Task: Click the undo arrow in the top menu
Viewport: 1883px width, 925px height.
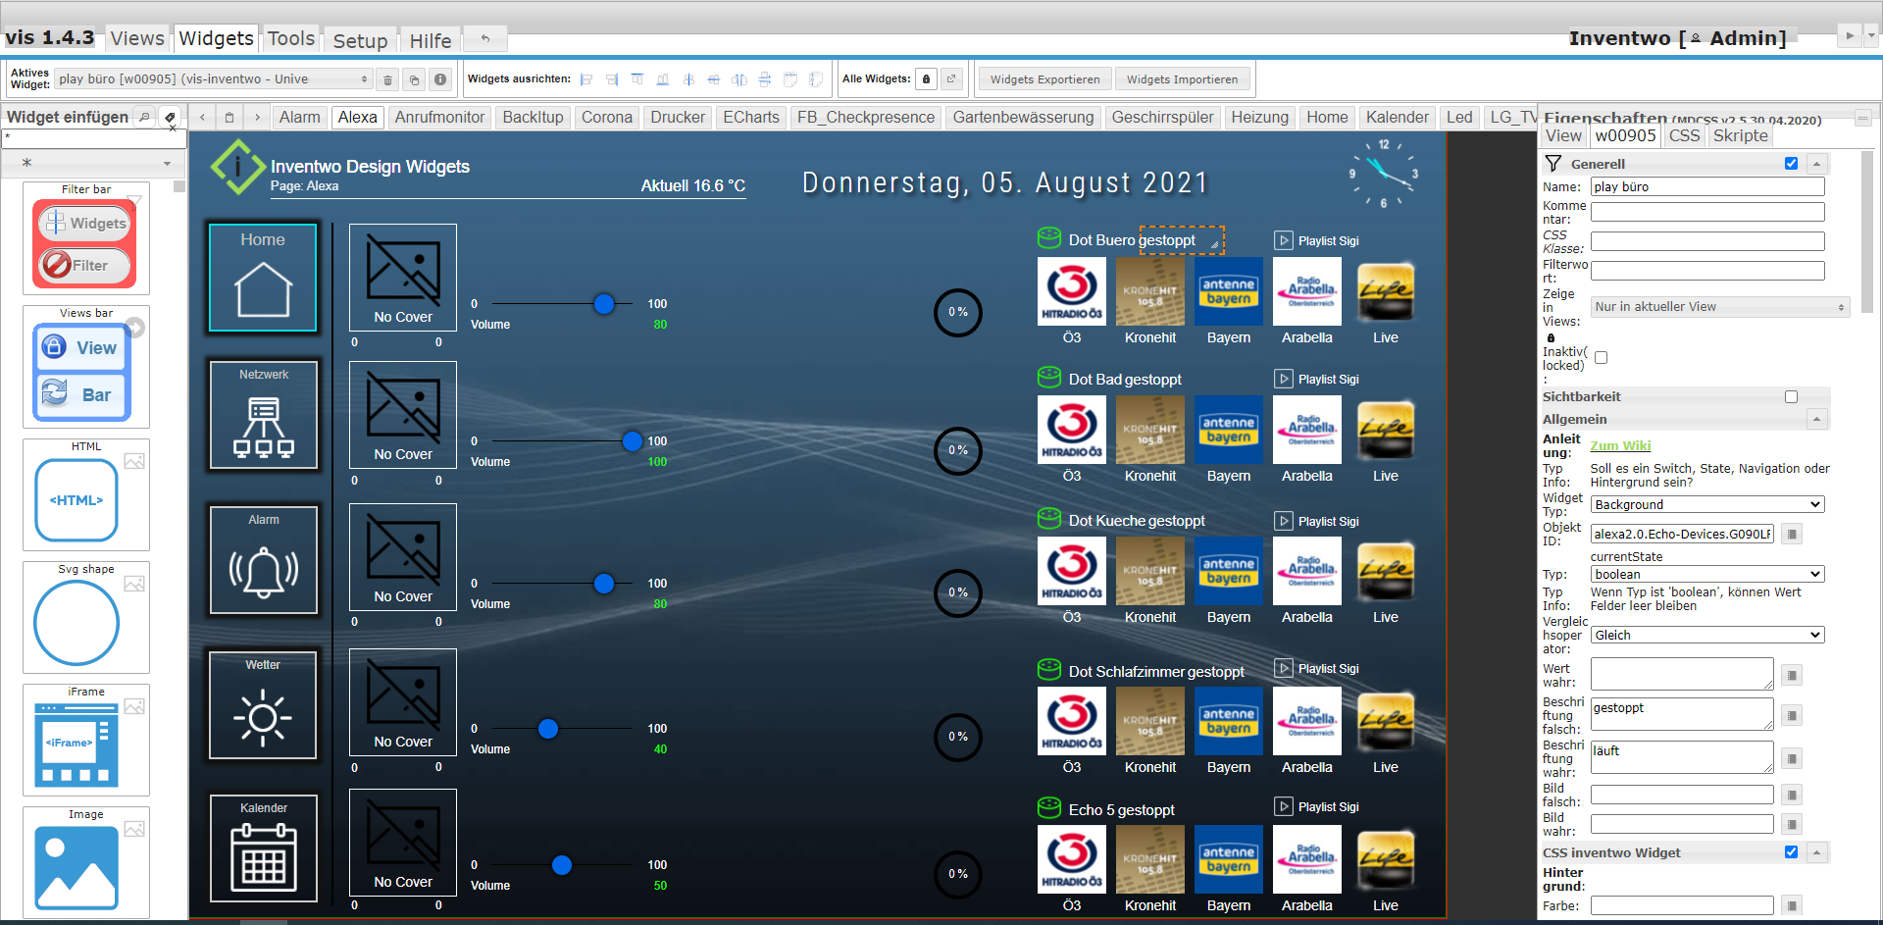Action: coord(484,38)
